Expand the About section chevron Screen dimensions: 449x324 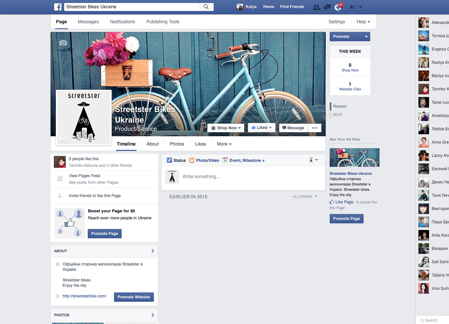[153, 251]
